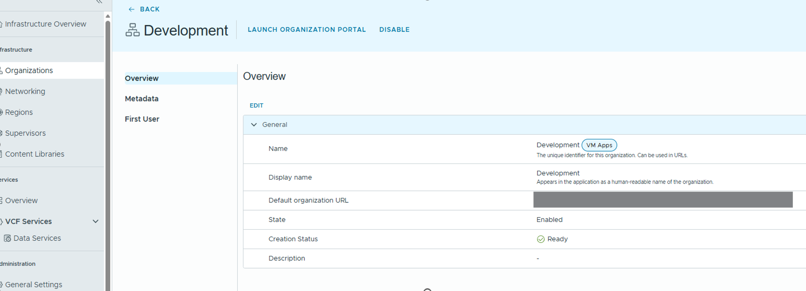Click the green Ready status checkmark
This screenshot has width=806, height=291.
[541, 239]
